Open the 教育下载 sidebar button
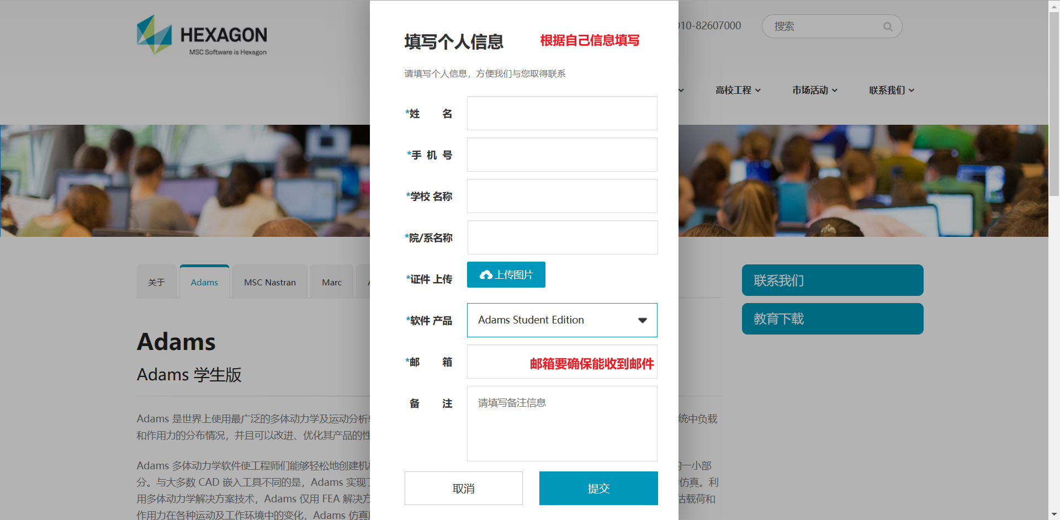Viewport: 1060px width, 520px height. coord(832,319)
